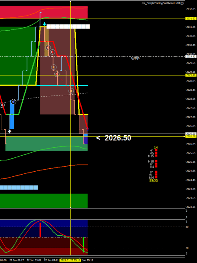Select the M15 red timeframe indicator square

click(156, 156)
